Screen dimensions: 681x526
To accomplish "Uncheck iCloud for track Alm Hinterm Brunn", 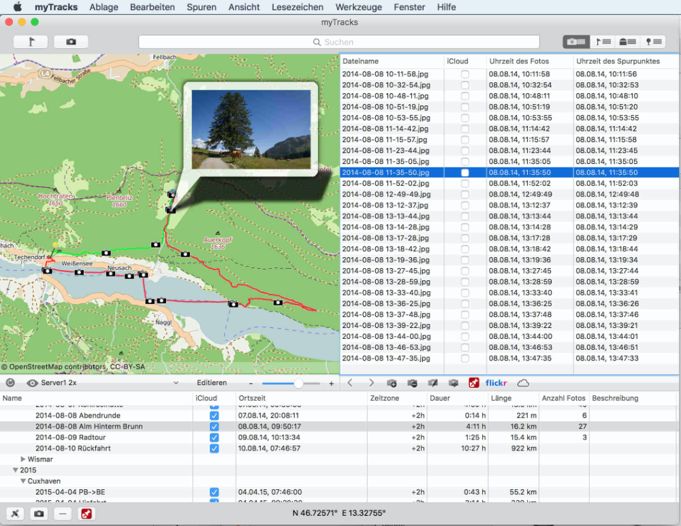I will point(214,427).
